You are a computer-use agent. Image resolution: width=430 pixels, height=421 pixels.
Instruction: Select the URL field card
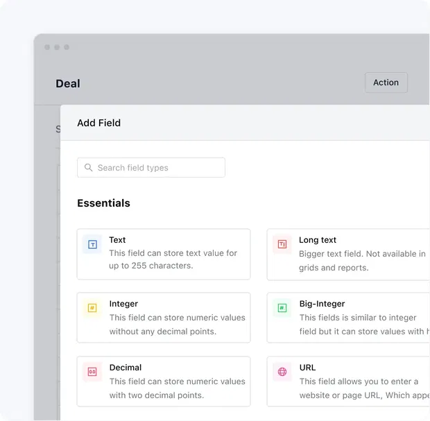tap(348, 381)
